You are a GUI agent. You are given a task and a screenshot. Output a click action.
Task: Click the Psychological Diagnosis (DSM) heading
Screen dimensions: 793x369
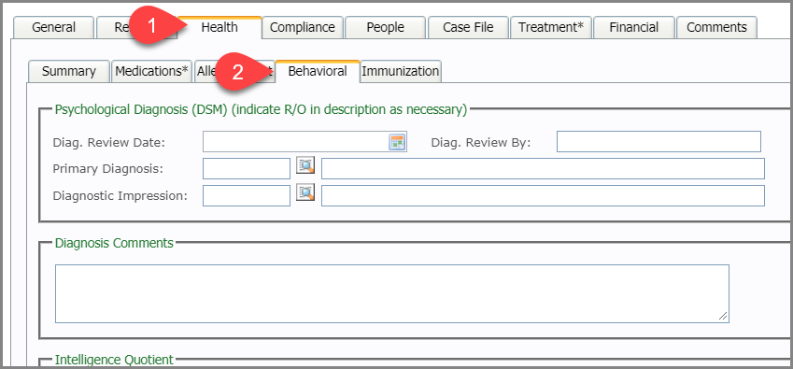(261, 109)
